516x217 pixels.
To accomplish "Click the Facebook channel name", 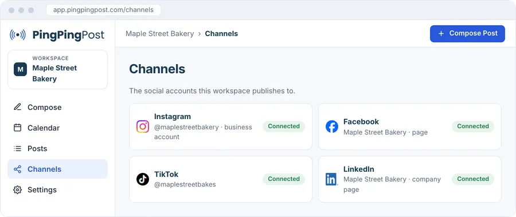I will coord(361,121).
